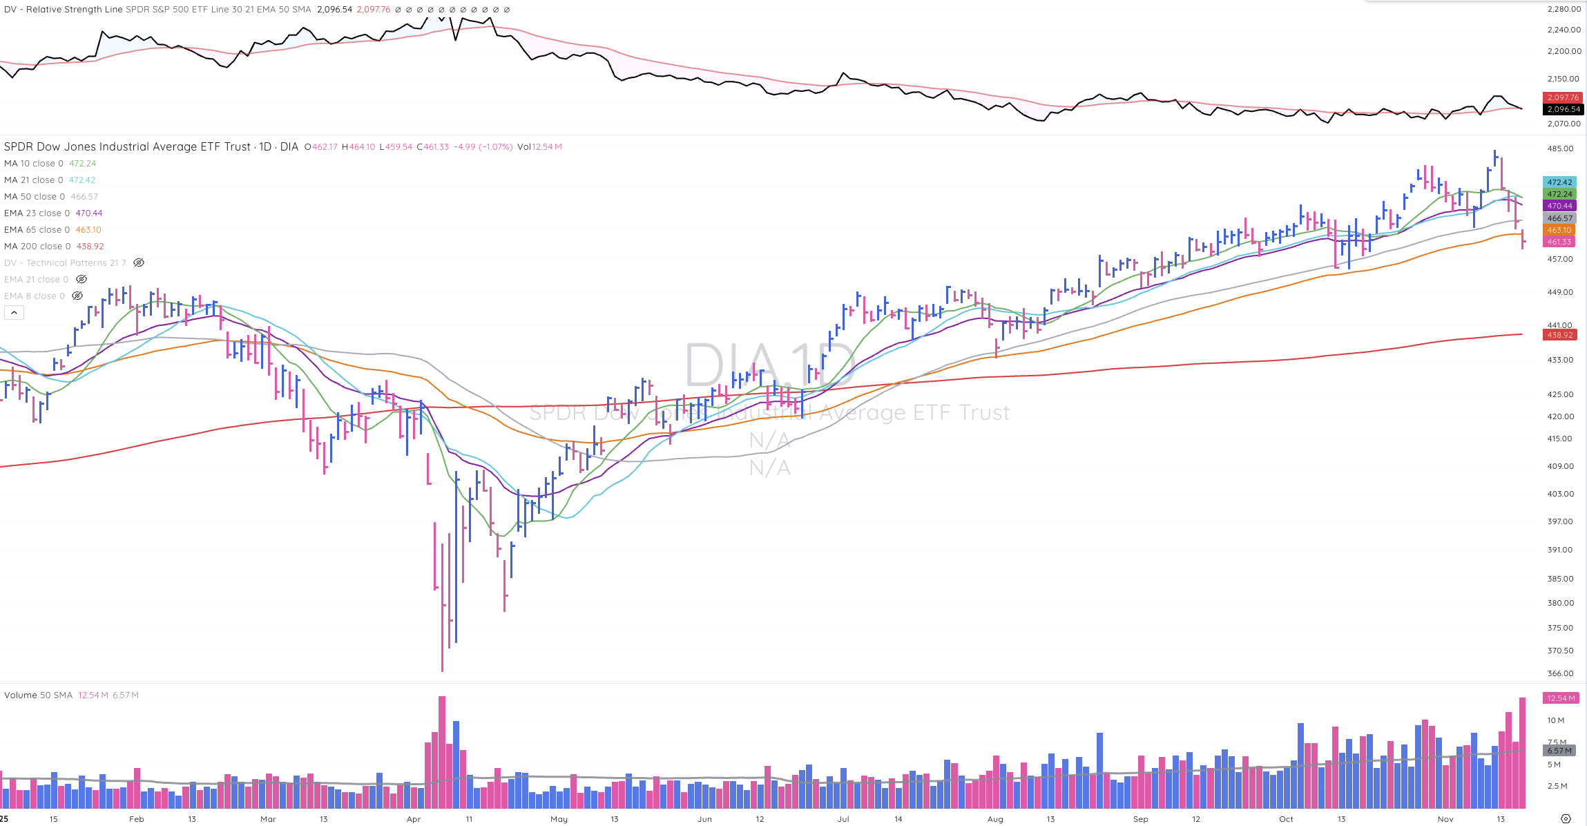This screenshot has width=1587, height=826.
Task: Click the pink 12.54M volume axis label
Action: click(1559, 698)
